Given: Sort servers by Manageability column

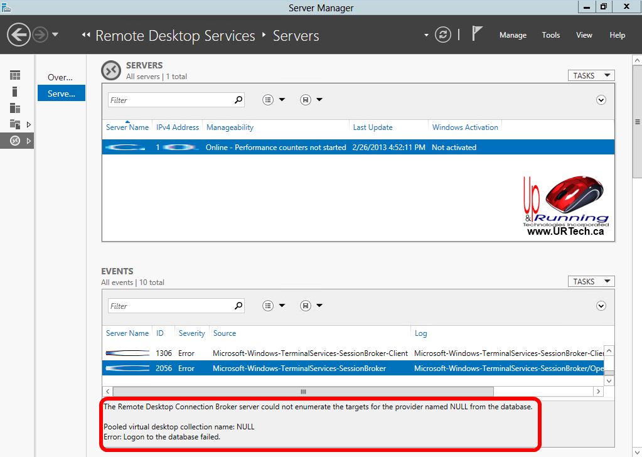Looking at the screenshot, I should pyautogui.click(x=230, y=127).
